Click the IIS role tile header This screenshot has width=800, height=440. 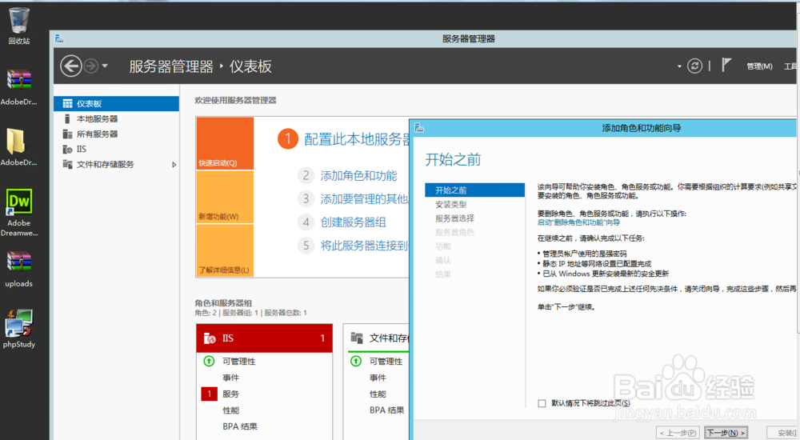pos(264,338)
